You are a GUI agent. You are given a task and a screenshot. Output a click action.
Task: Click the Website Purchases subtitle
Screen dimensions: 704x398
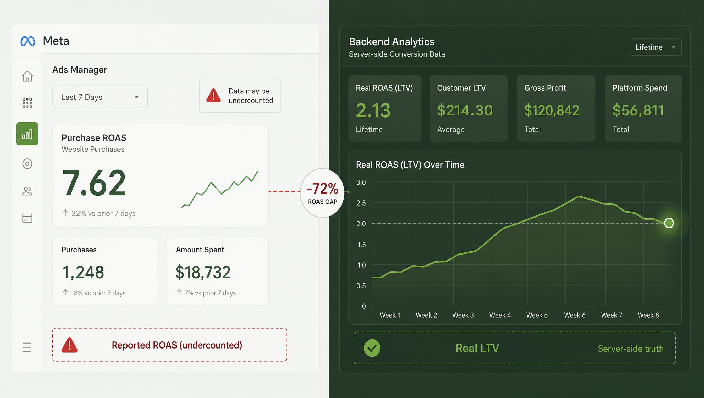click(x=93, y=149)
